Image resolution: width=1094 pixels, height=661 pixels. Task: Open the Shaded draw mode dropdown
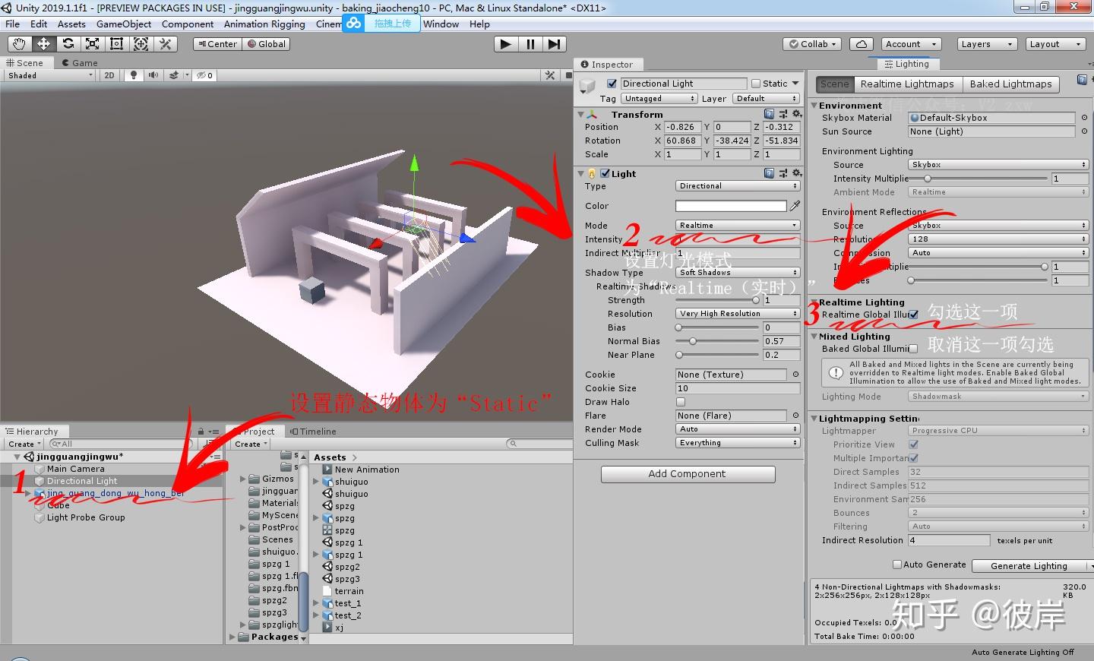pyautogui.click(x=49, y=75)
